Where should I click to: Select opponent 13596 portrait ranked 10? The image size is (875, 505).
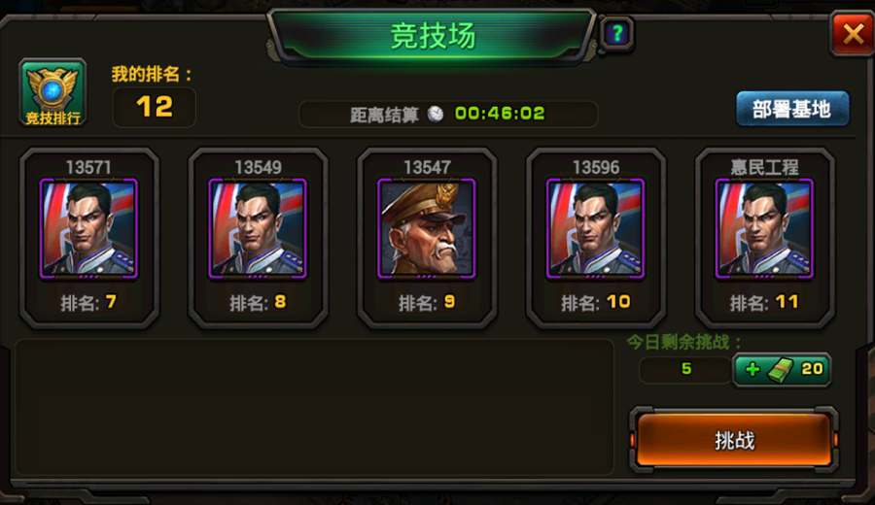click(595, 228)
